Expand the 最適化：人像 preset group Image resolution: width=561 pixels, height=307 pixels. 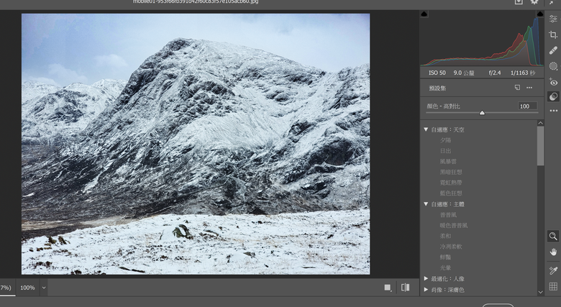(x=426, y=278)
